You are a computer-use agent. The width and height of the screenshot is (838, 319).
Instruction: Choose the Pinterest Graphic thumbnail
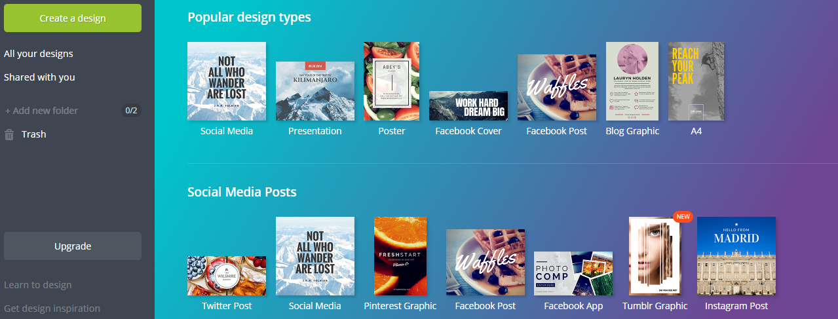[400, 256]
